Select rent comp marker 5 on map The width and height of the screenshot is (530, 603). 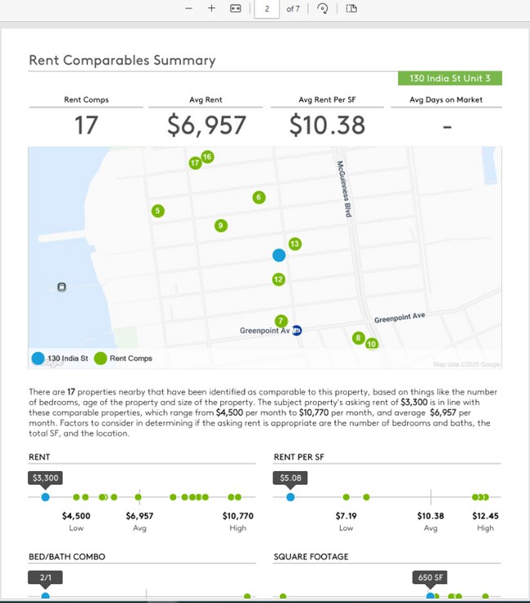[x=158, y=211]
